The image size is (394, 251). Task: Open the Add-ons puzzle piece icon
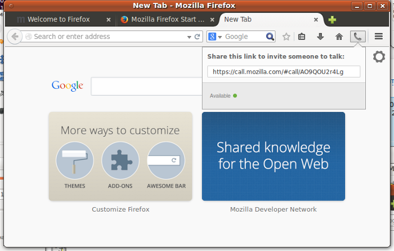[x=120, y=160]
